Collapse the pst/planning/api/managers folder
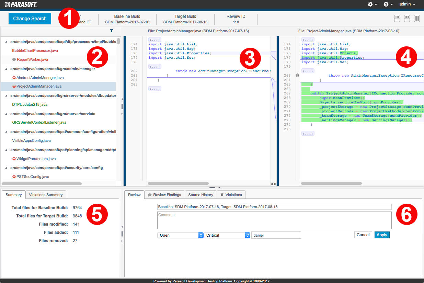 6,150
